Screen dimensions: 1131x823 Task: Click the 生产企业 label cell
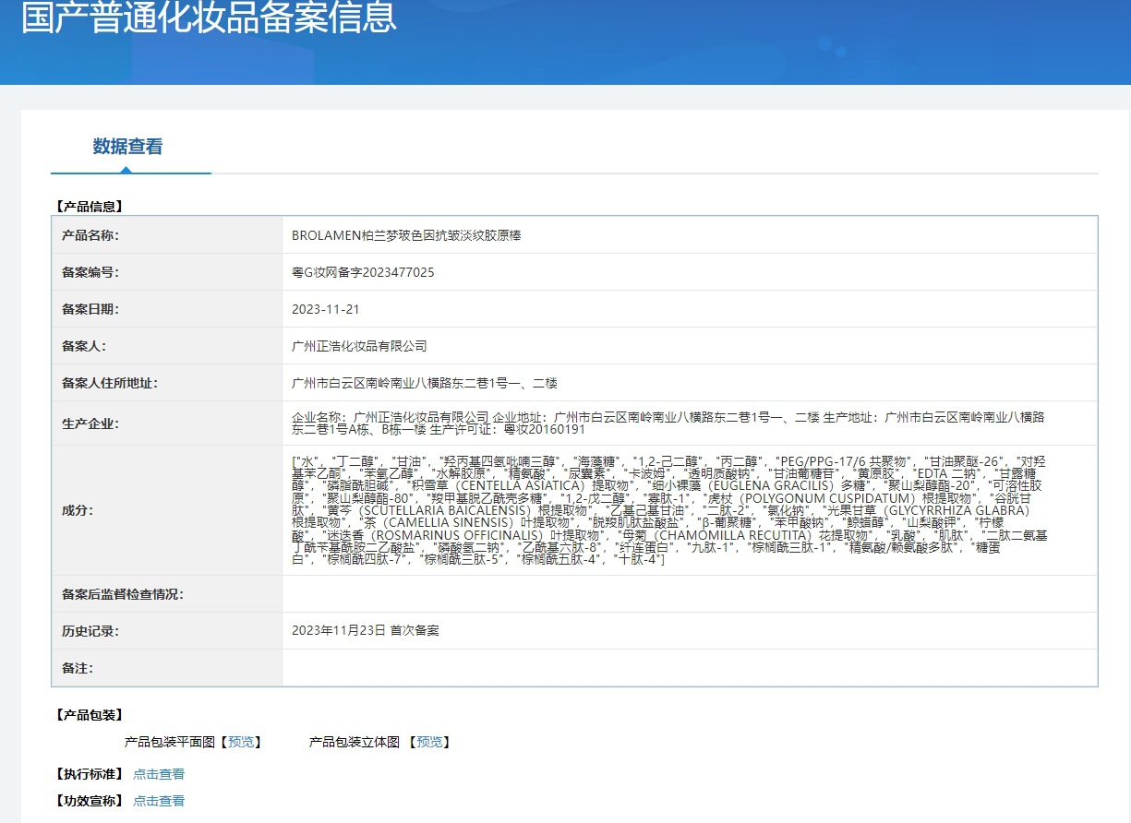(x=167, y=423)
